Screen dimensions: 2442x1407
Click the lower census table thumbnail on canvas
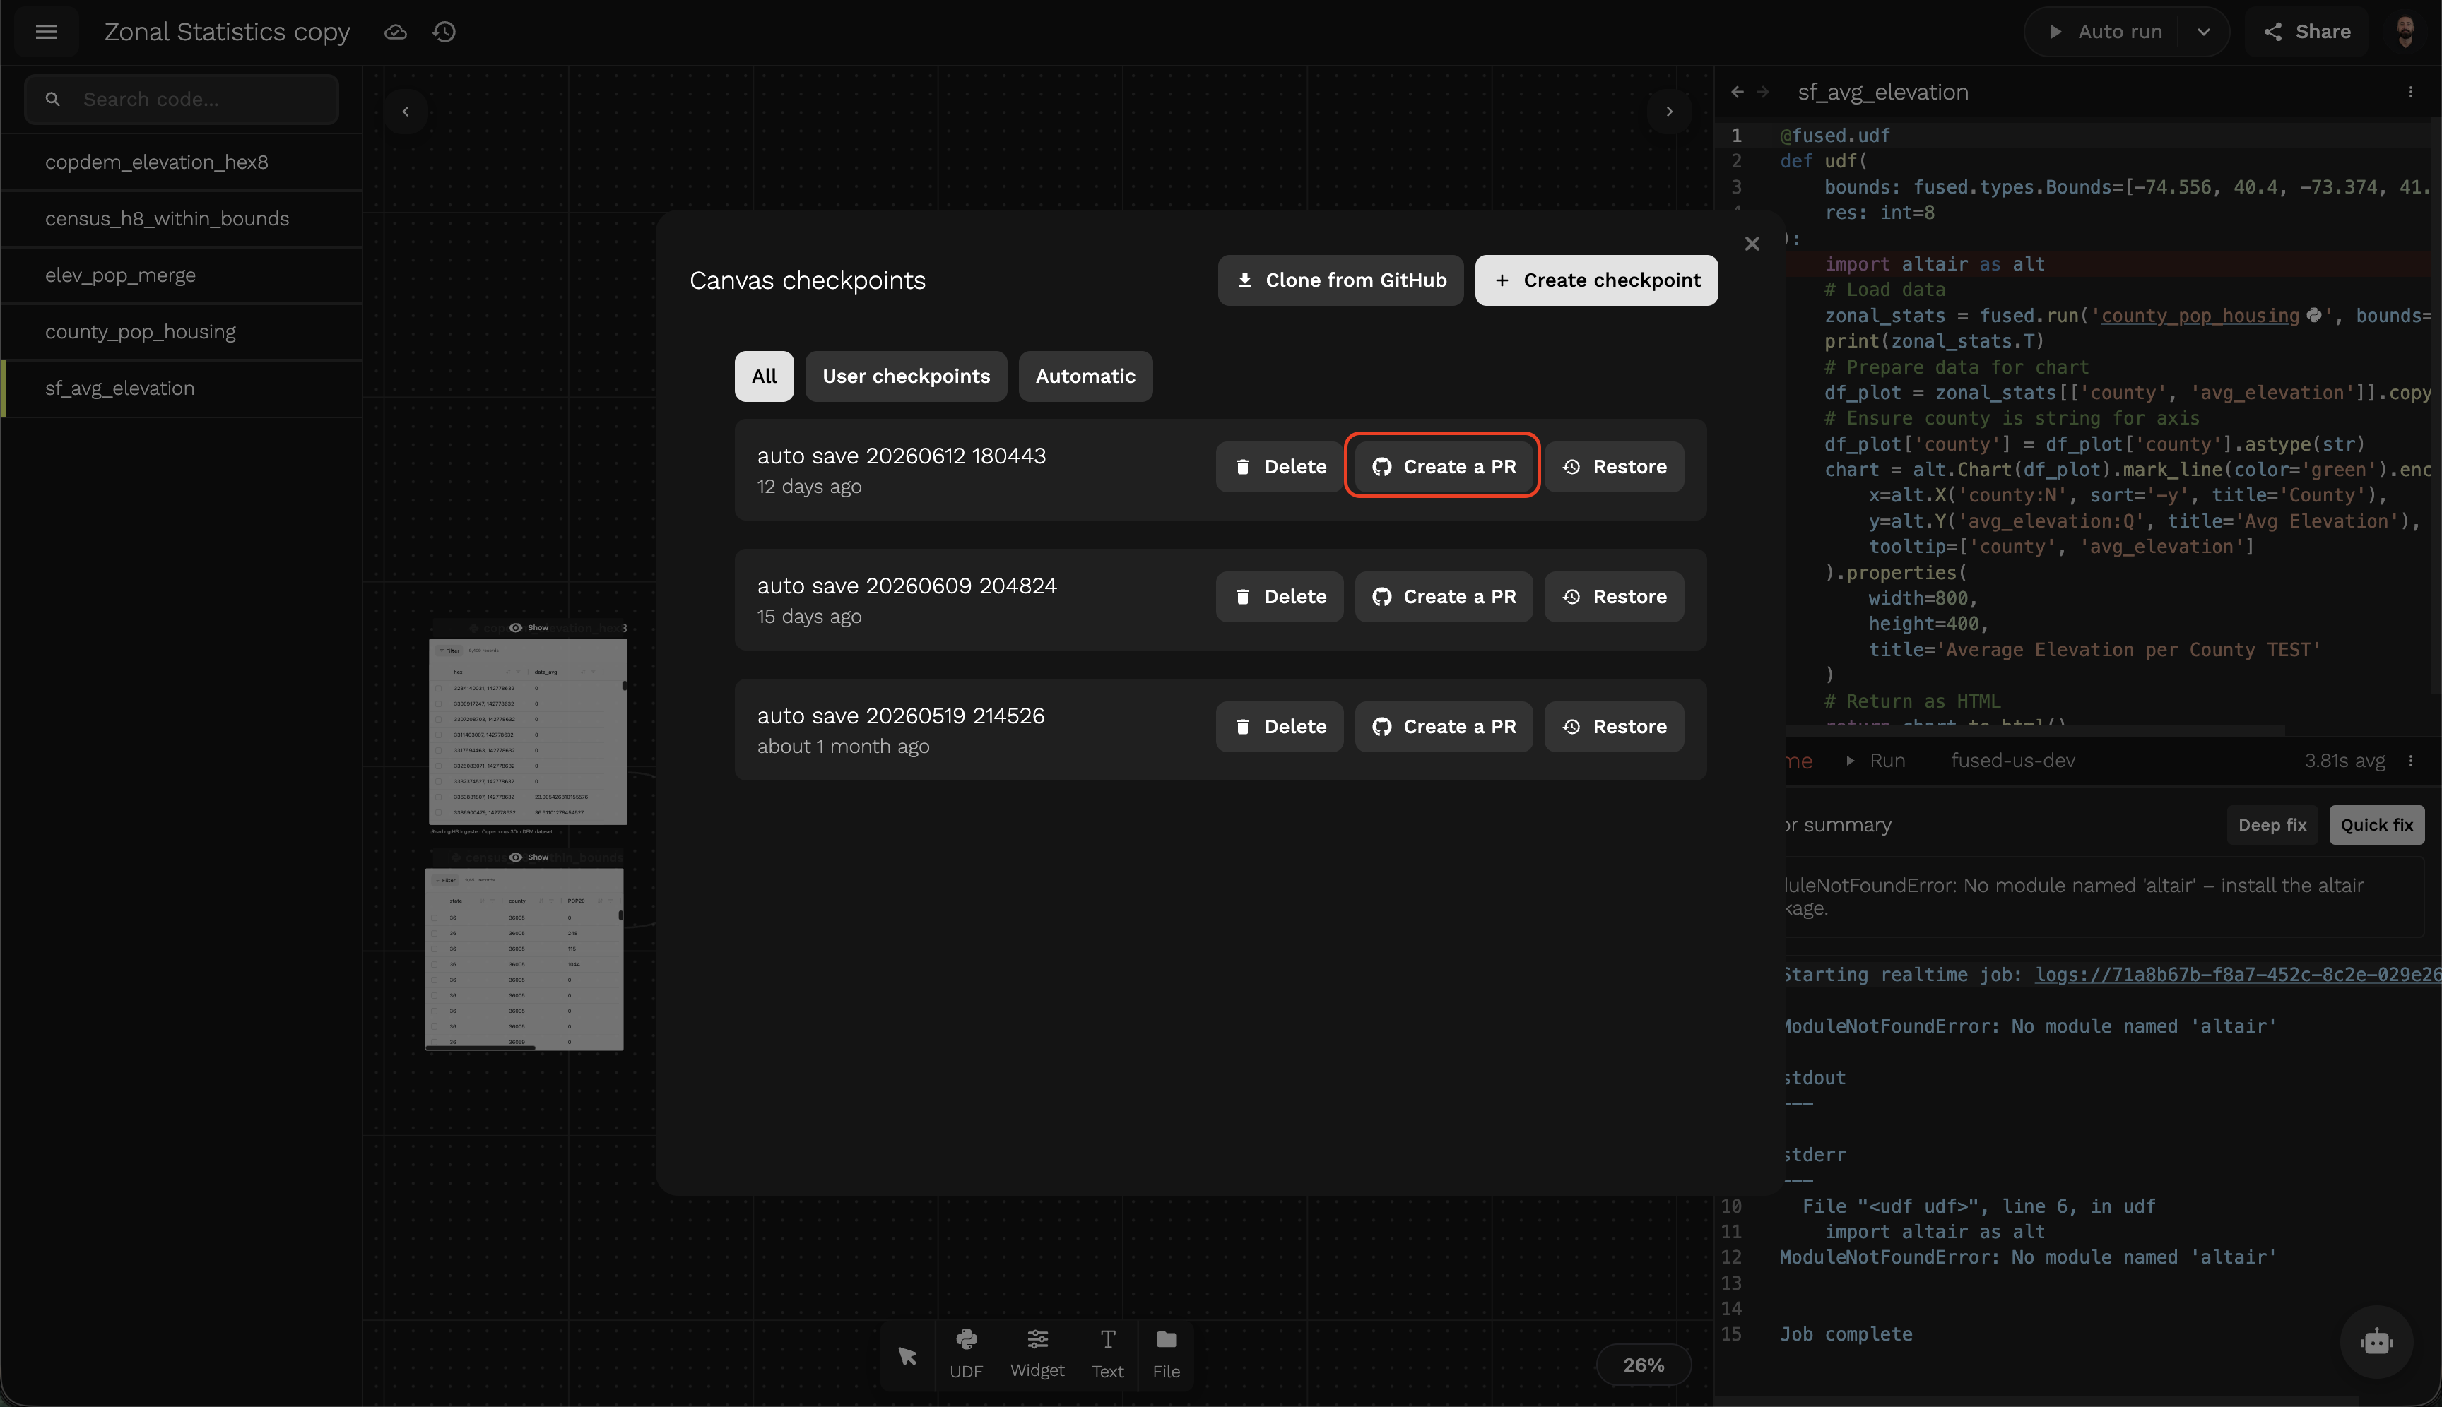pyautogui.click(x=524, y=958)
